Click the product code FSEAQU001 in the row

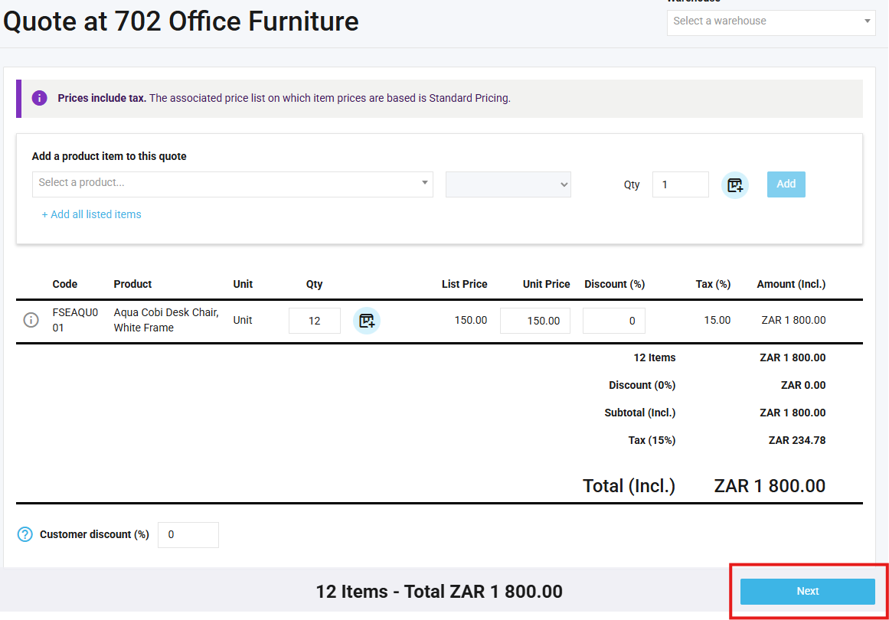70,320
